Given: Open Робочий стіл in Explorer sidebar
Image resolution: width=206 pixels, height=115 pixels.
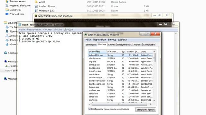Looking at the screenshot, I should coord(16,14).
